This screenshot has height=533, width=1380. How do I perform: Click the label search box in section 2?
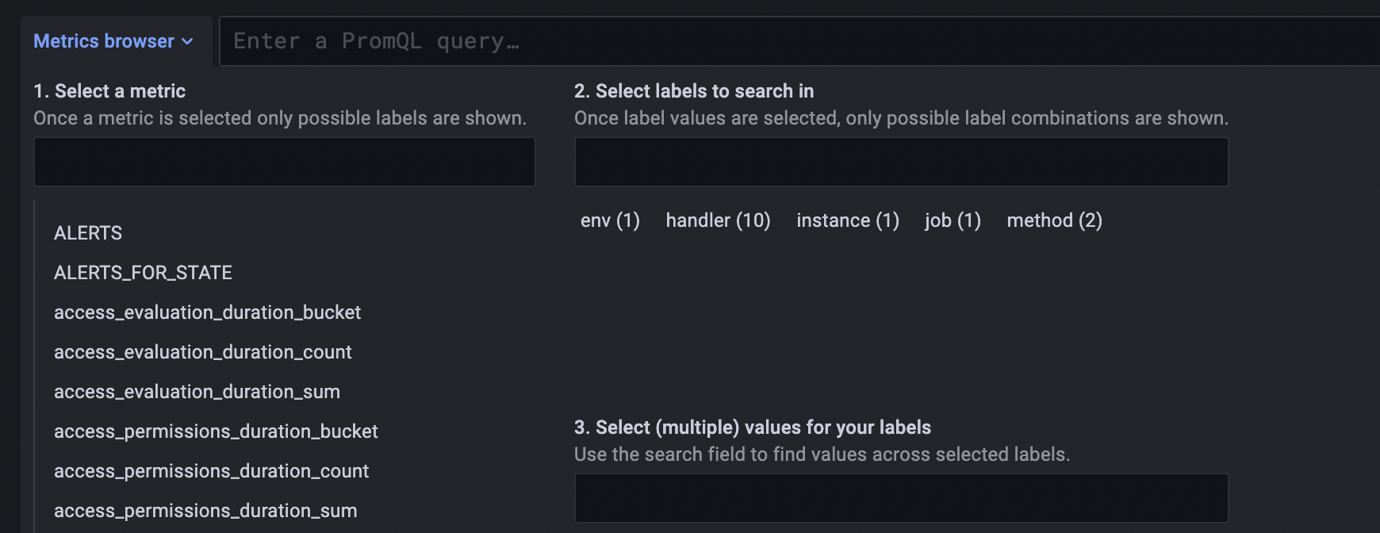(x=900, y=162)
